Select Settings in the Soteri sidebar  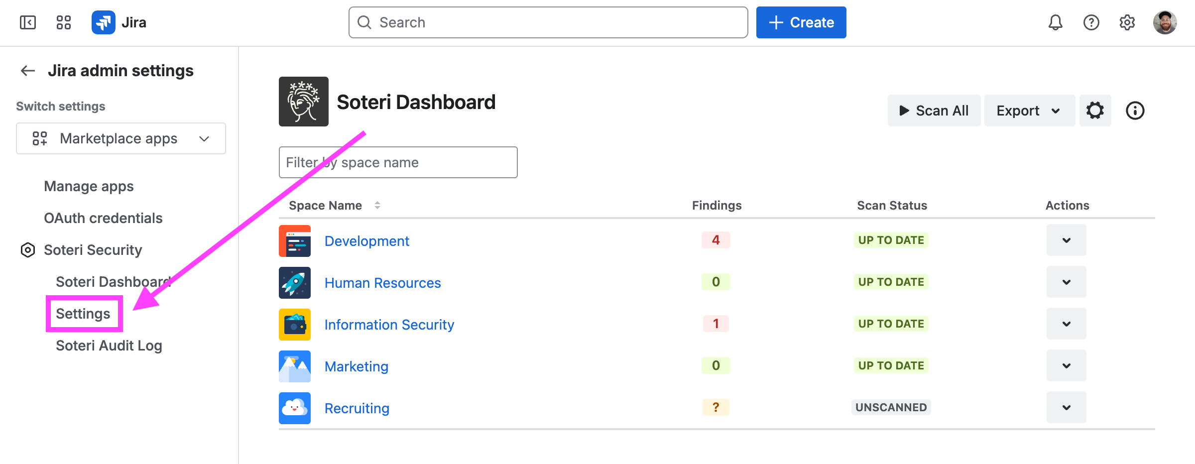coord(83,314)
